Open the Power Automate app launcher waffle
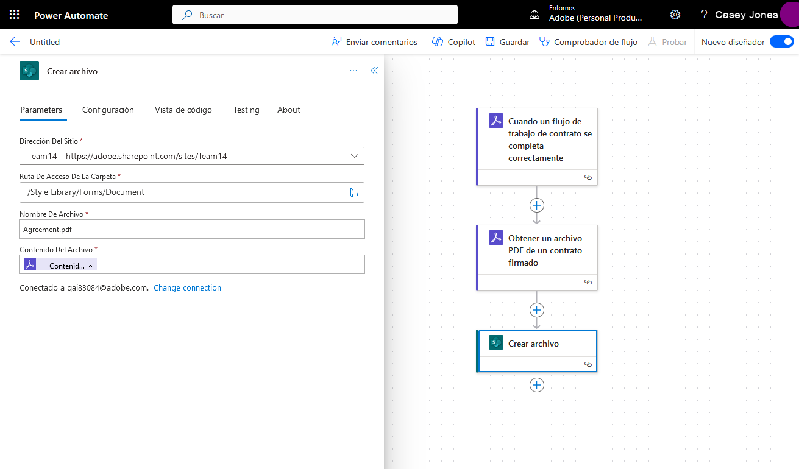The image size is (799, 469). pyautogui.click(x=13, y=13)
